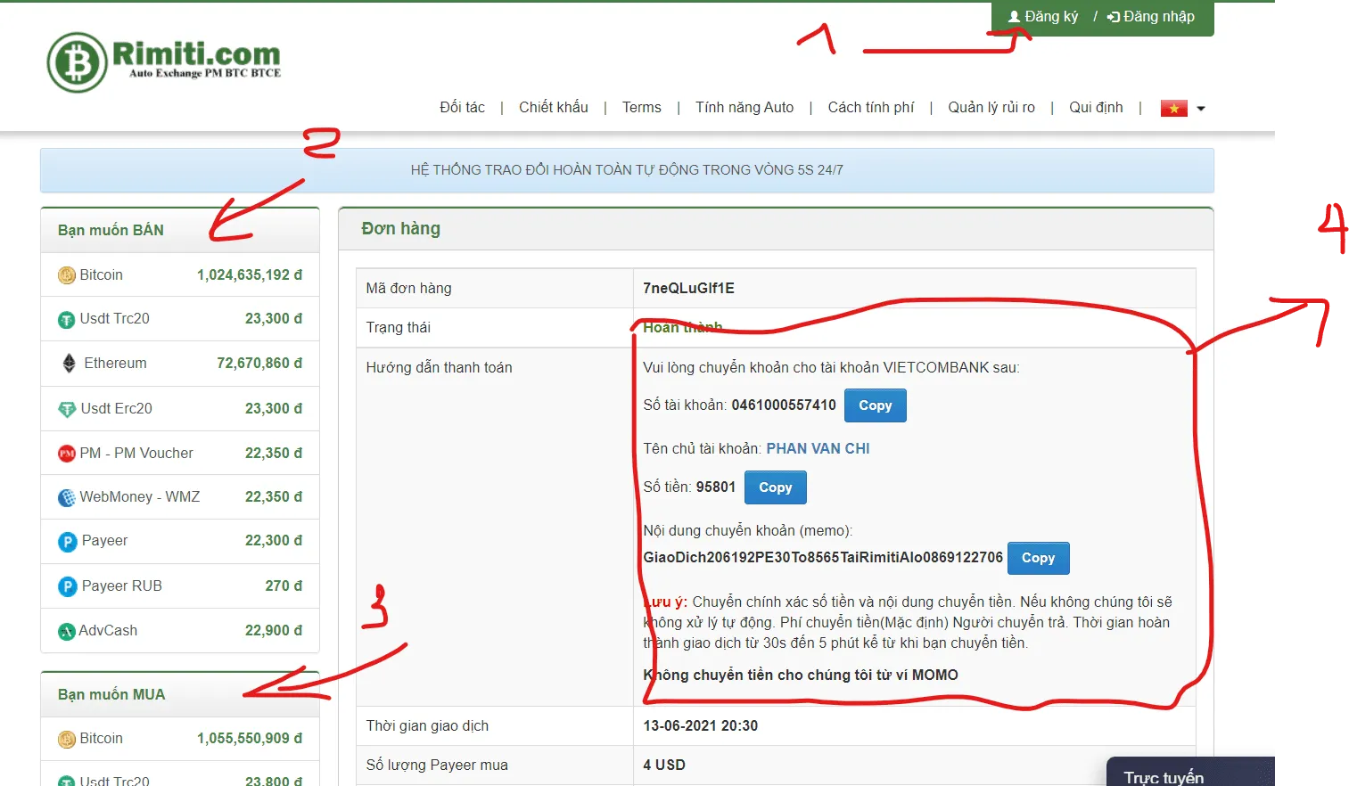Open the Đối tác menu item
Screen dimensions: 1349x786
462,108
